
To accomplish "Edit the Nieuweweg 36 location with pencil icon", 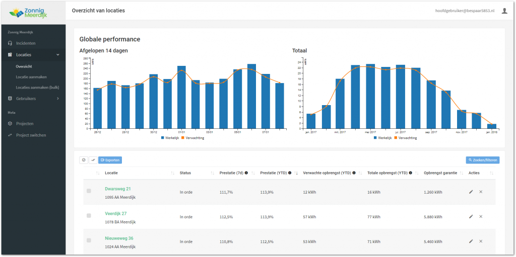I will tap(471, 241).
